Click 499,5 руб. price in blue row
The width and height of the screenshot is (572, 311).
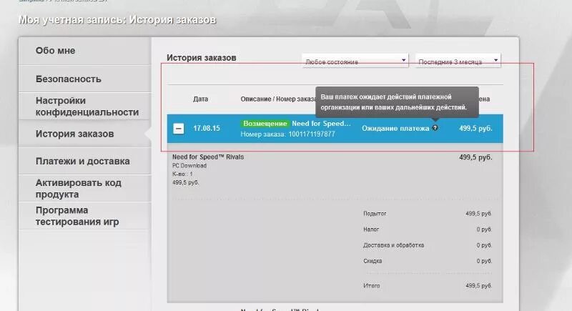click(475, 129)
